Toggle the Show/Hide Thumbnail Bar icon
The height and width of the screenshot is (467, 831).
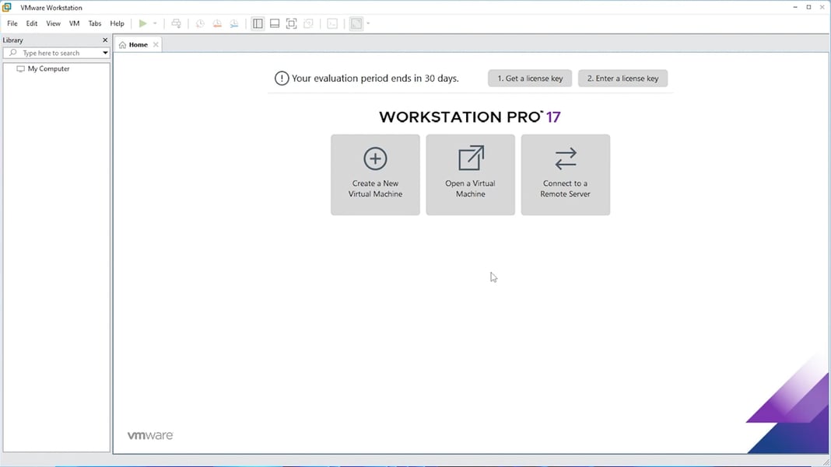pos(274,23)
